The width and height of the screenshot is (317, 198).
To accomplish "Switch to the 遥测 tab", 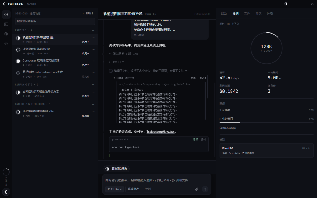I will (x=235, y=13).
